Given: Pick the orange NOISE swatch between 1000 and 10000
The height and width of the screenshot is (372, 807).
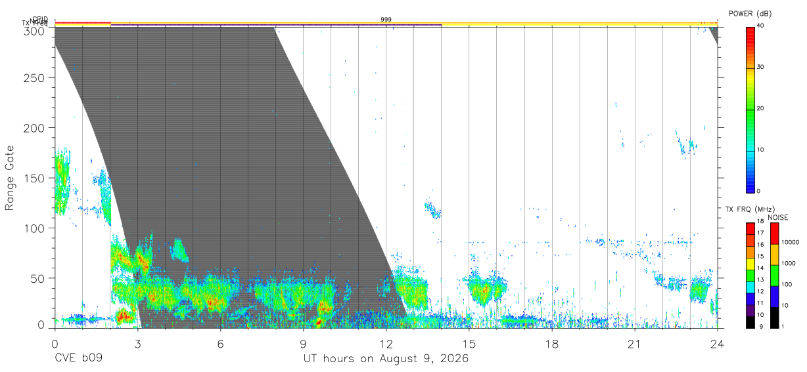Looking at the screenshot, I should [x=775, y=254].
